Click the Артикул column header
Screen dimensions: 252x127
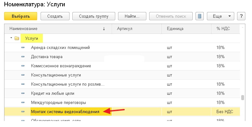click(137, 29)
